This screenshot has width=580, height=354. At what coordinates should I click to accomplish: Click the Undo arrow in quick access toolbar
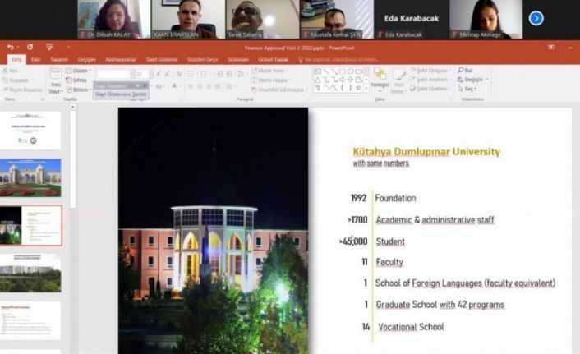[11, 48]
